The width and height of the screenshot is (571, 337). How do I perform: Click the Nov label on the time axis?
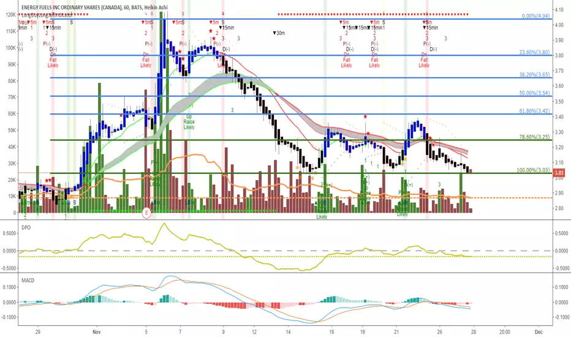(97, 331)
